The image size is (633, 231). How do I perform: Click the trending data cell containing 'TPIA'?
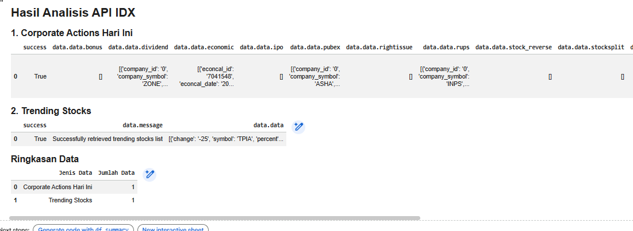coord(226,139)
